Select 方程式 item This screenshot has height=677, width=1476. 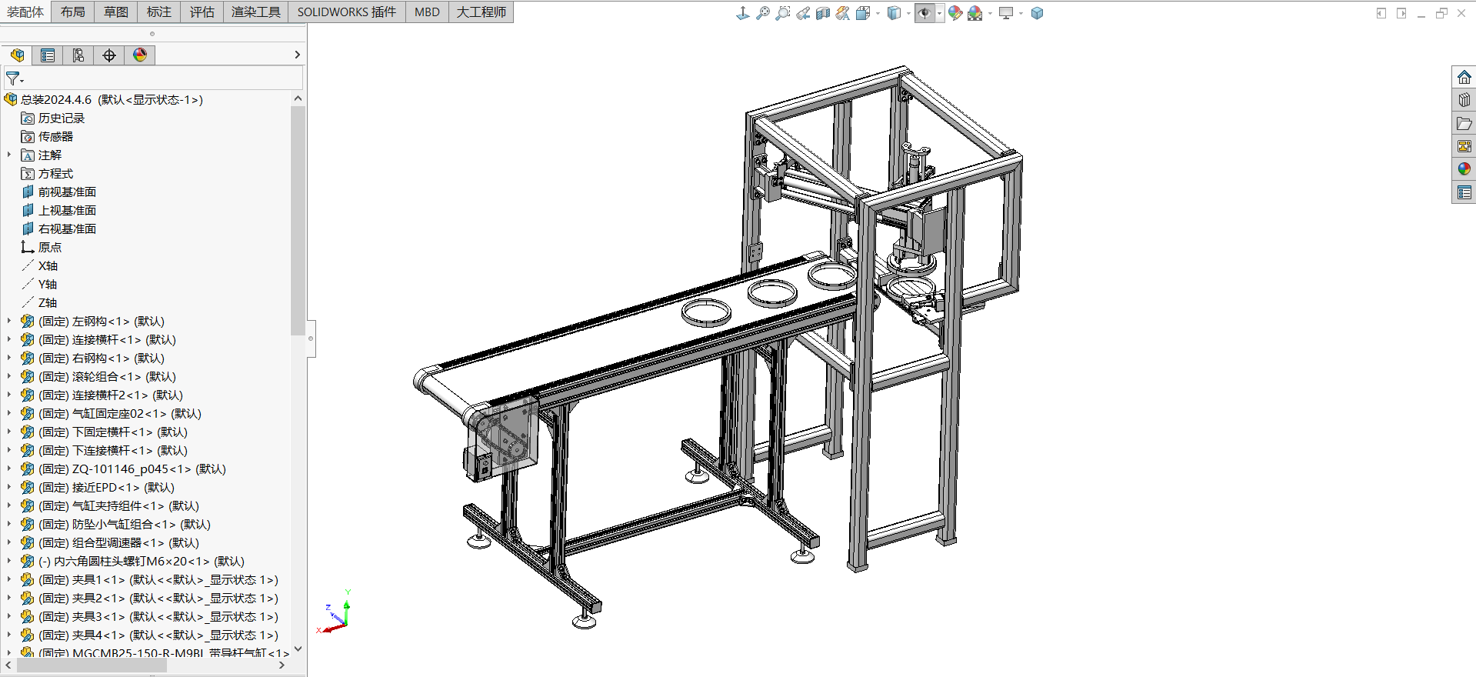[x=55, y=173]
